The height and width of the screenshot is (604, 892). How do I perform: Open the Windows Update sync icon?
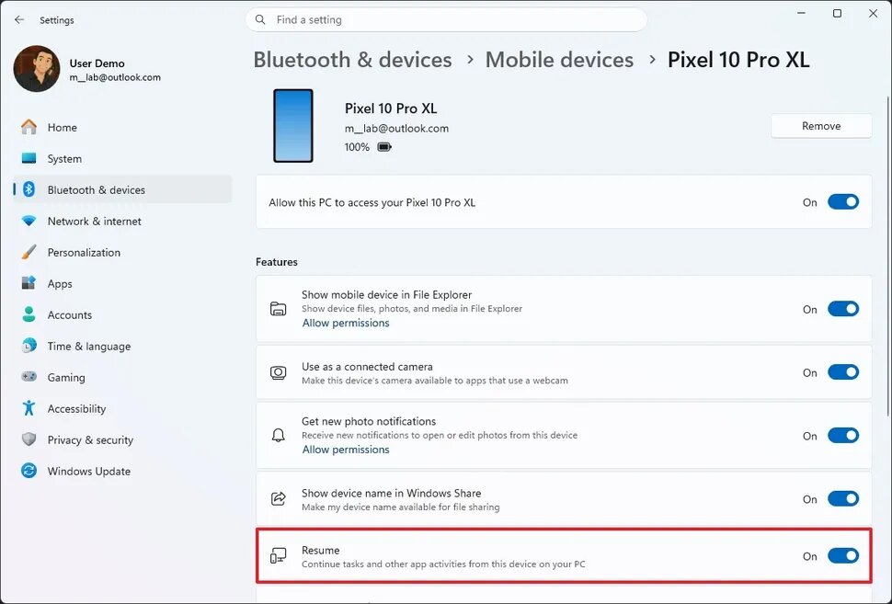coord(29,471)
